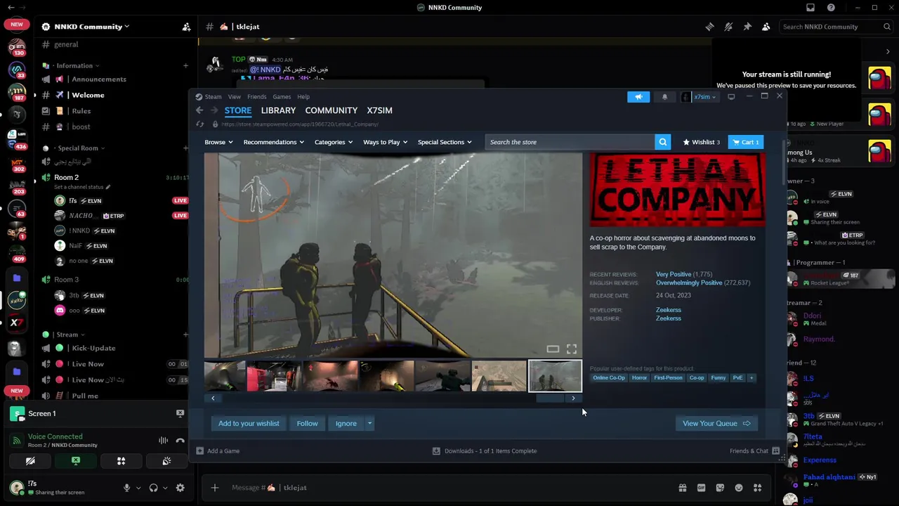Viewport: 899px width, 506px height.
Task: Click Add to your wishlist
Action: 249,423
